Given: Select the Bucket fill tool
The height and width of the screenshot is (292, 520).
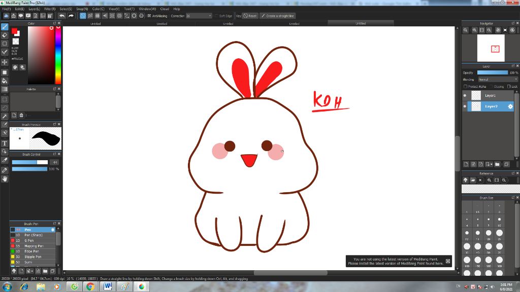Looking at the screenshot, I should pyautogui.click(x=5, y=81).
